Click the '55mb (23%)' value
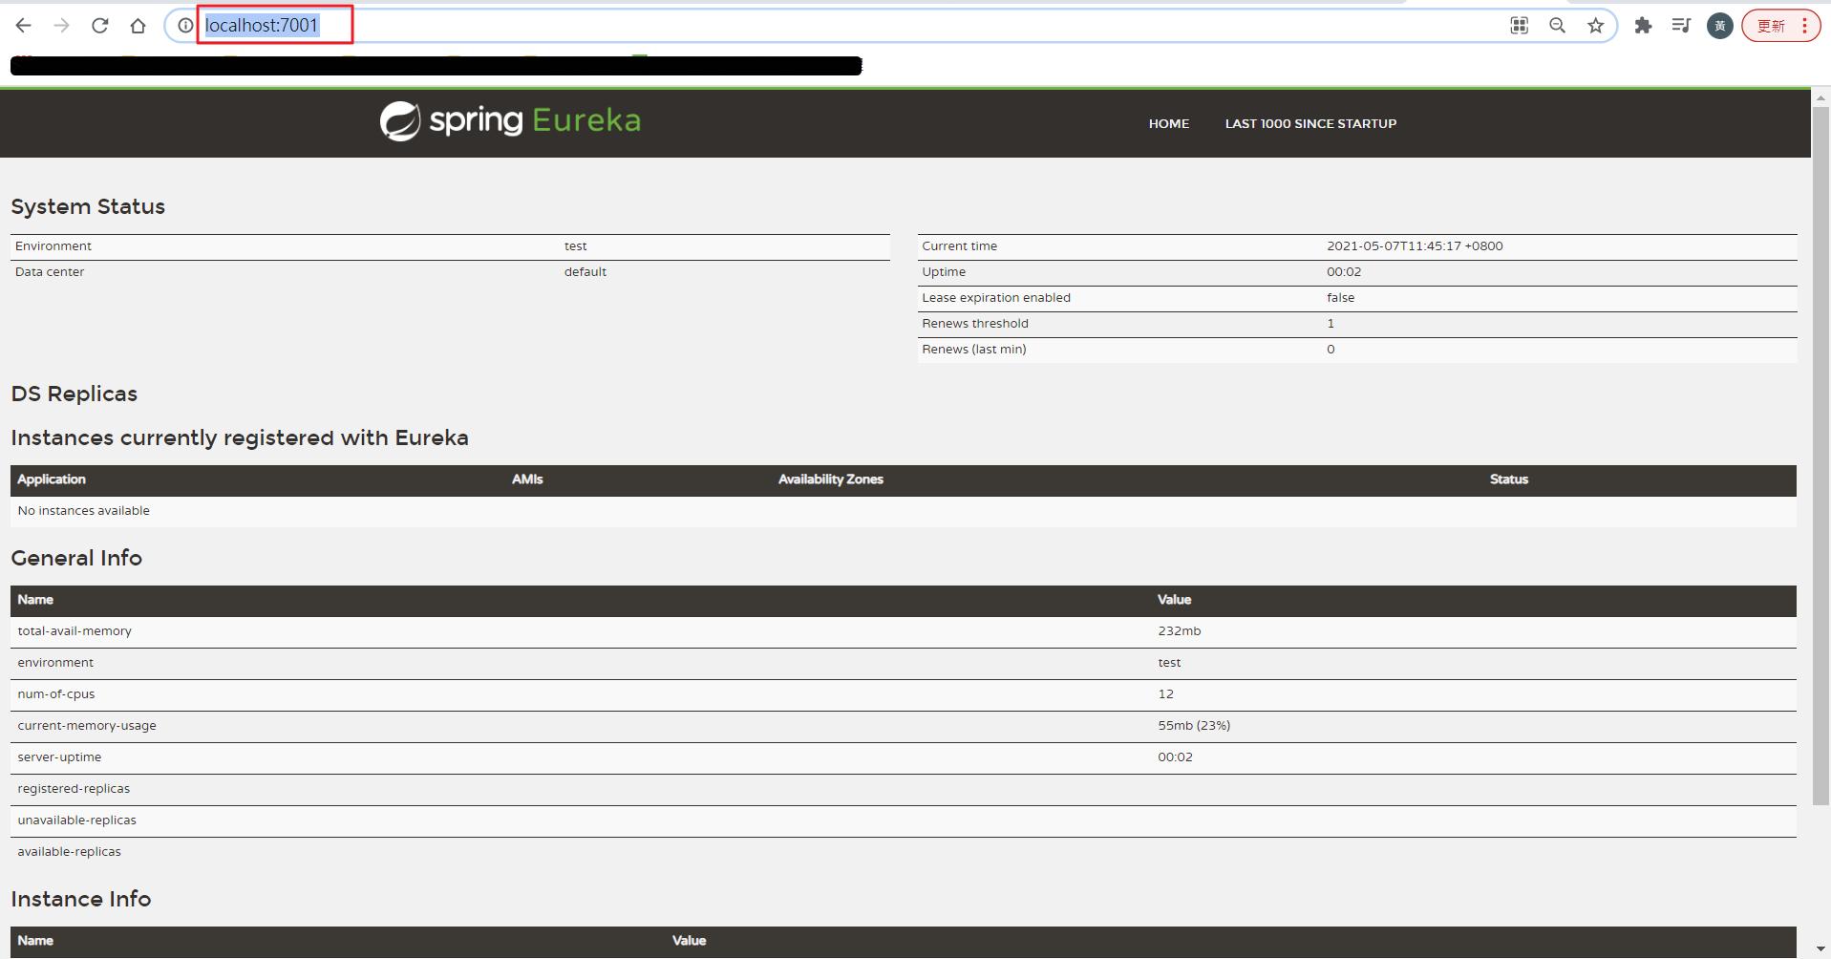This screenshot has height=959, width=1831. pyautogui.click(x=1194, y=726)
